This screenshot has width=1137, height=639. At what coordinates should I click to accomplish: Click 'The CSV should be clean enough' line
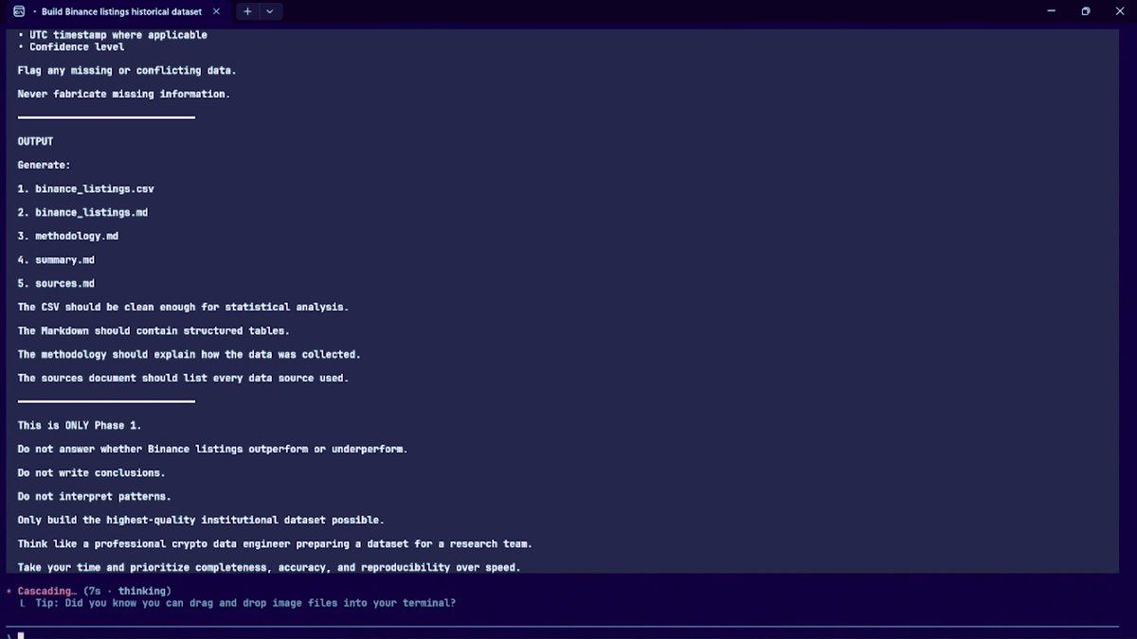[x=183, y=307]
